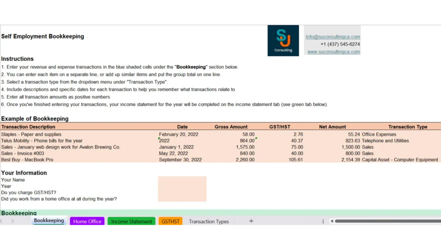Select the GSTHST tab

point(171,221)
